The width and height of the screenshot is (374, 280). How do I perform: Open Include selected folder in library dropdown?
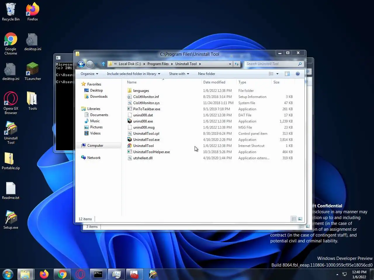pyautogui.click(x=134, y=74)
